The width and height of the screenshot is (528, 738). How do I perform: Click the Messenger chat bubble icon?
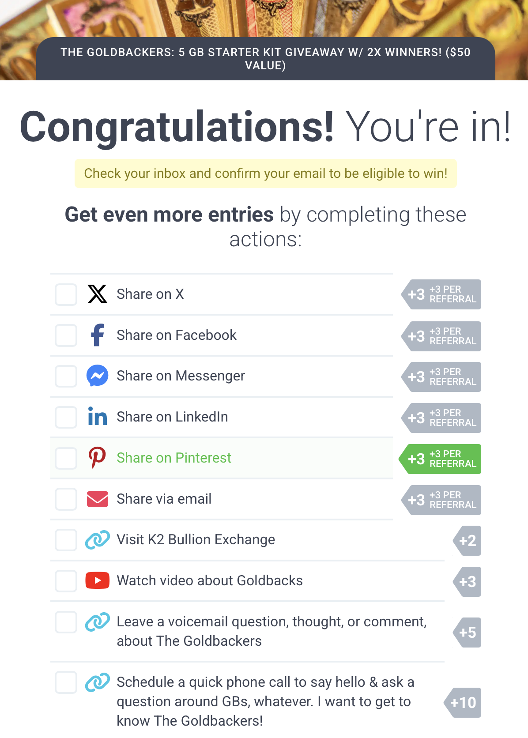97,376
